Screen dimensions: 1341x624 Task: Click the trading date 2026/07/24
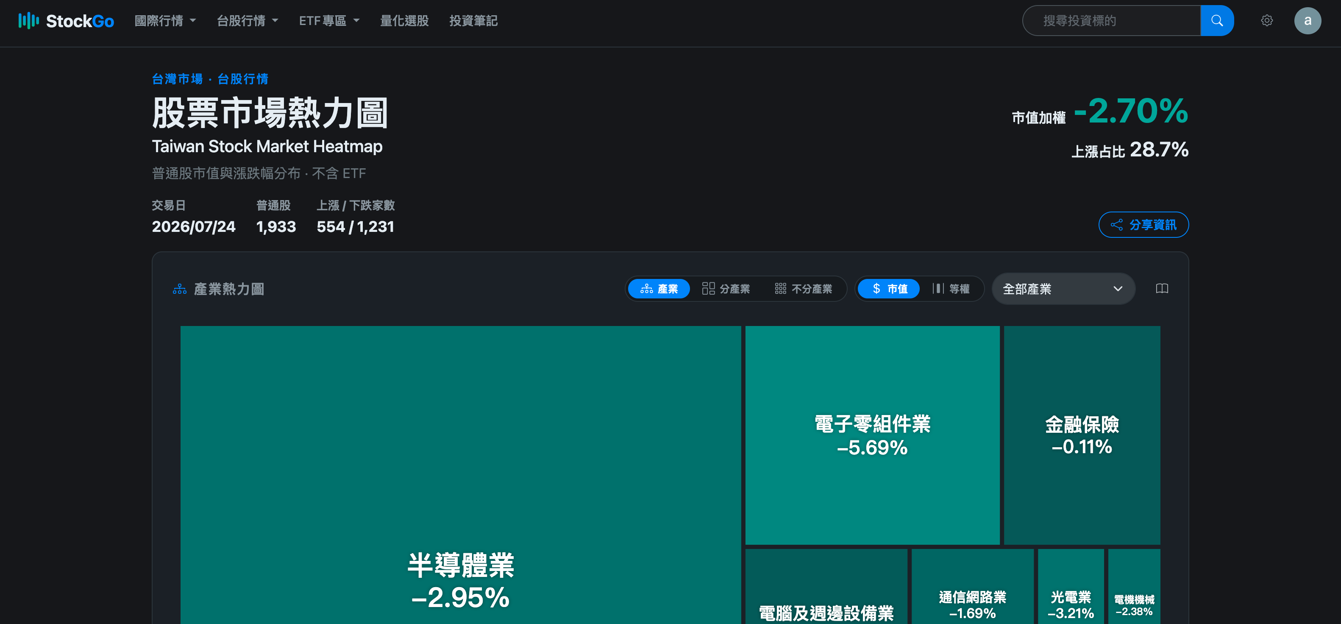pyautogui.click(x=194, y=226)
